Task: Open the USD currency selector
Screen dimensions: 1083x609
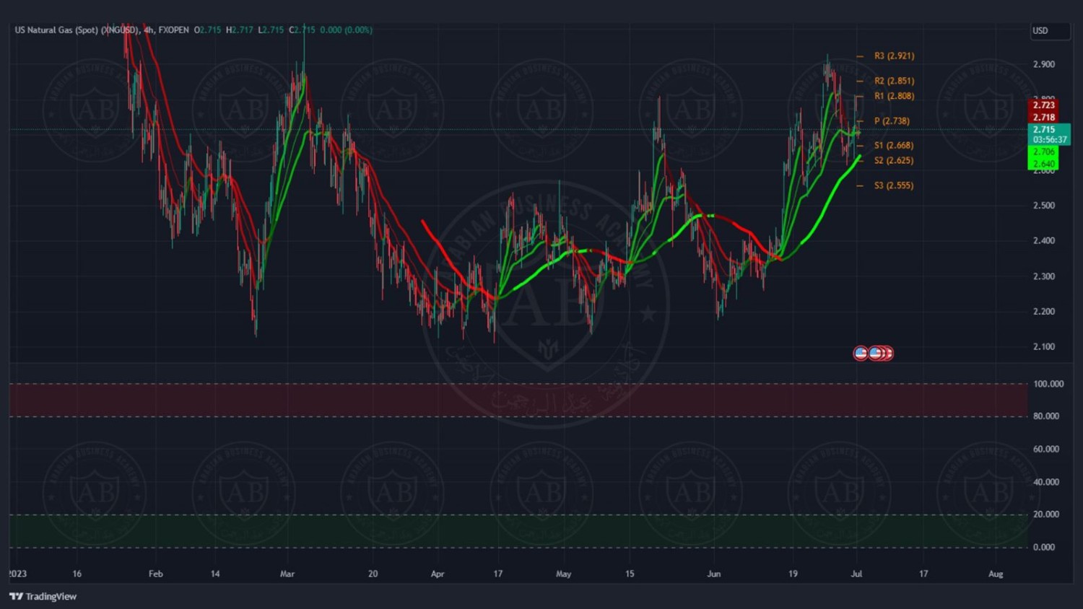Action: pyautogui.click(x=1049, y=31)
